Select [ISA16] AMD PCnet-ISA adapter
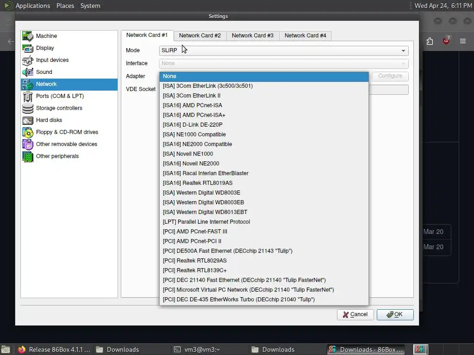474x355 pixels. click(264, 105)
